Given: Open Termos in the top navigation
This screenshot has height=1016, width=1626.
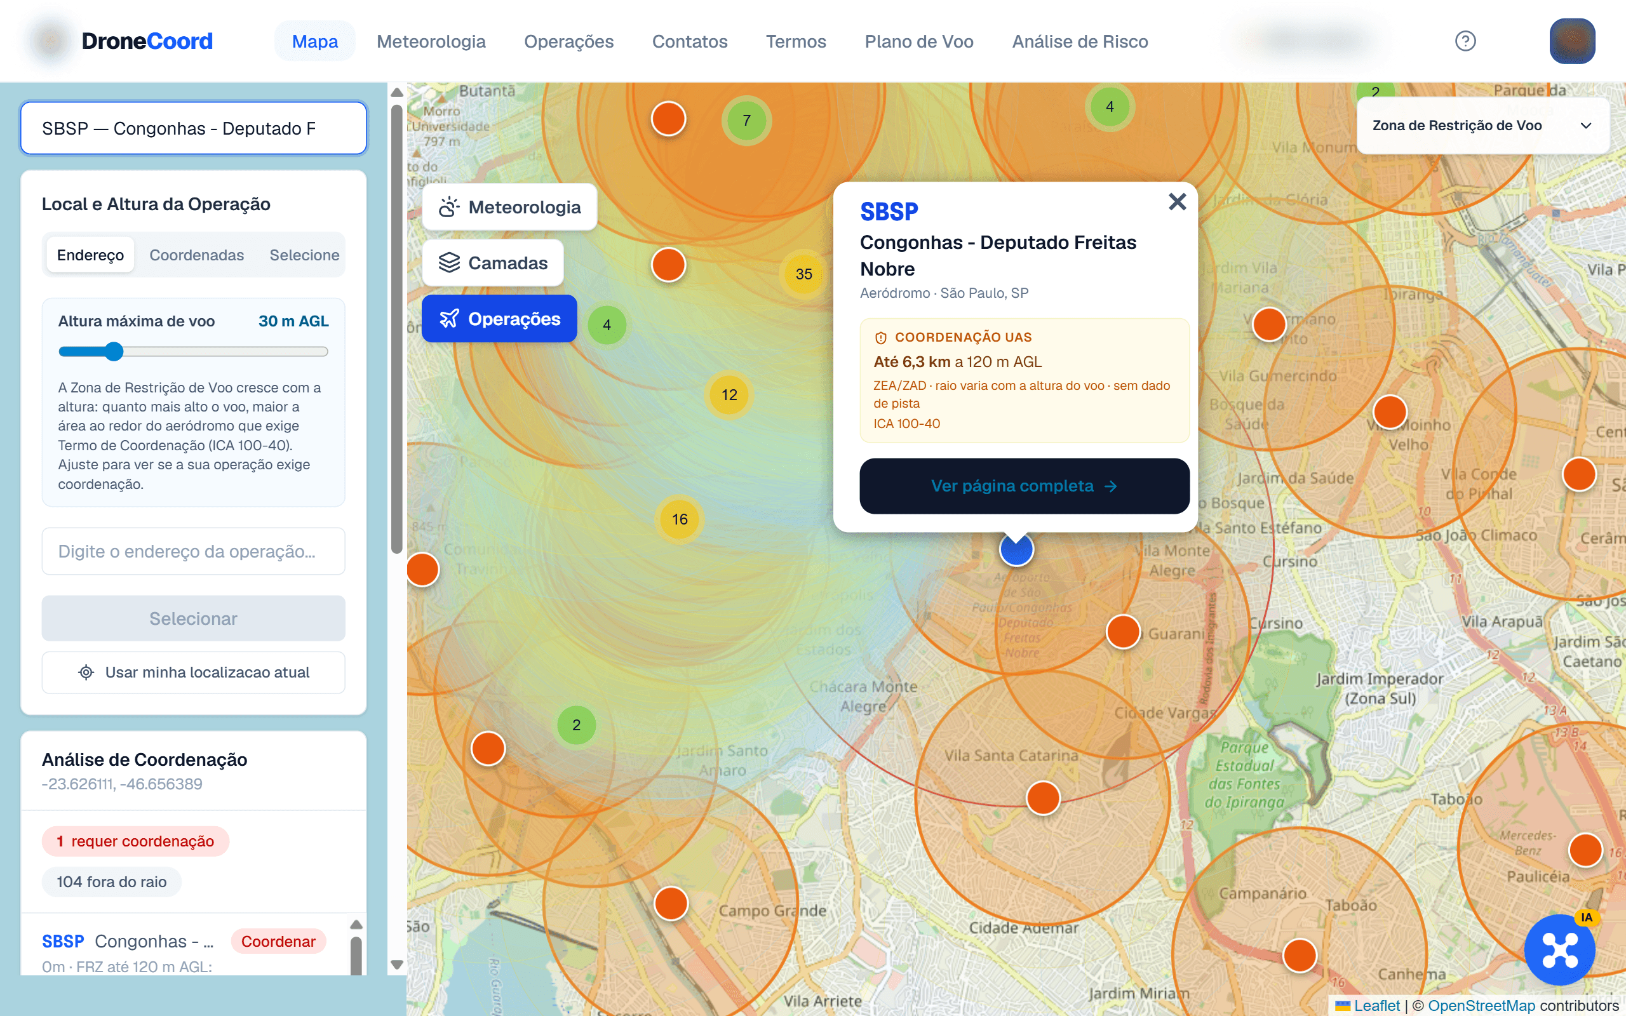Looking at the screenshot, I should click(x=795, y=41).
